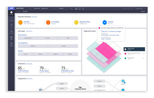
Task: Click the Initiate Return stage
Action: pyautogui.click(x=28, y=38)
